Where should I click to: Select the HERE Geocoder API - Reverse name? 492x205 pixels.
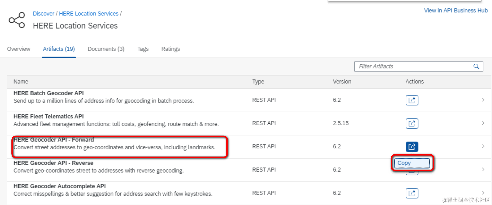(53, 163)
